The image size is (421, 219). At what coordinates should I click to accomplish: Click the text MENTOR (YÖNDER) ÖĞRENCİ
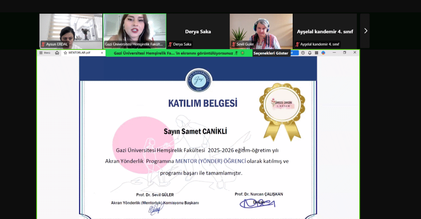[x=210, y=161]
